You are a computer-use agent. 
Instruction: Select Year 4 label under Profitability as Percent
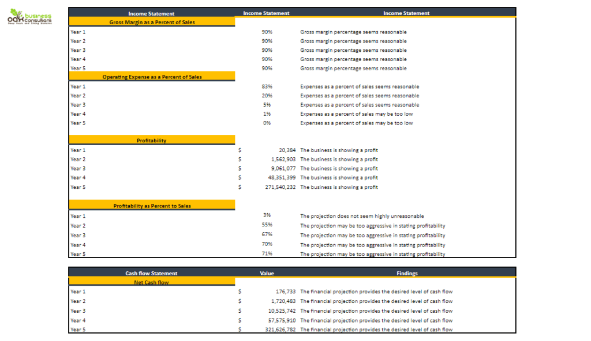tap(78, 245)
